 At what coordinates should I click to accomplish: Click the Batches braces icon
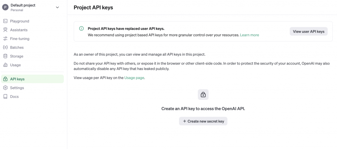[x=5, y=47]
